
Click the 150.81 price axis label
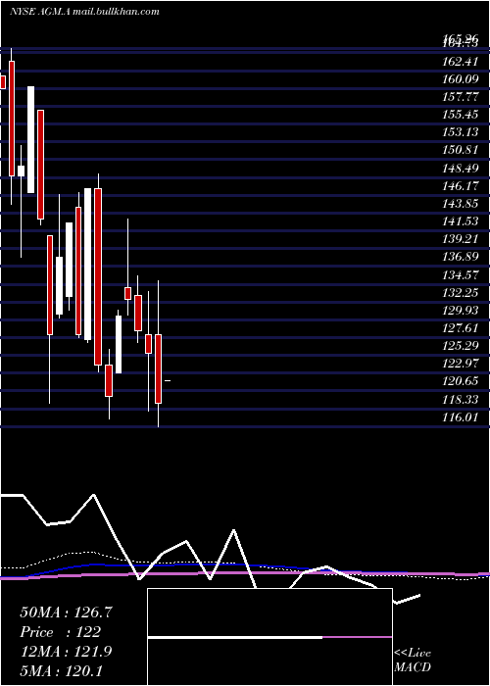coord(461,150)
